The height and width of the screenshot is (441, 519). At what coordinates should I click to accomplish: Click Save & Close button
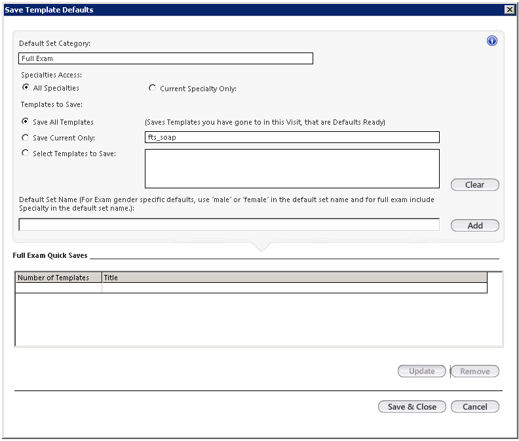coord(412,406)
